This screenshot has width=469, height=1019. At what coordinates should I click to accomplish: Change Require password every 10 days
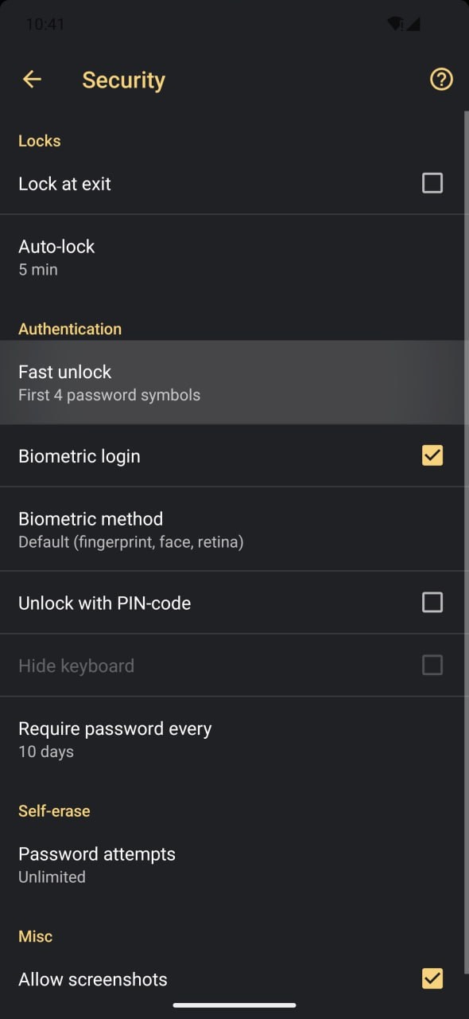coord(234,739)
